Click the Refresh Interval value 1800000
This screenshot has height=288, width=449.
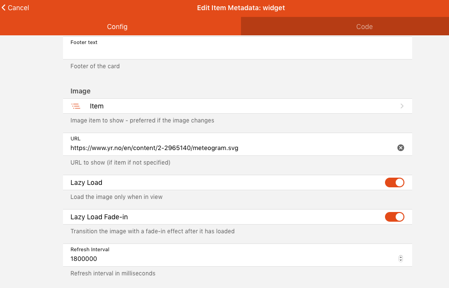pyautogui.click(x=84, y=259)
